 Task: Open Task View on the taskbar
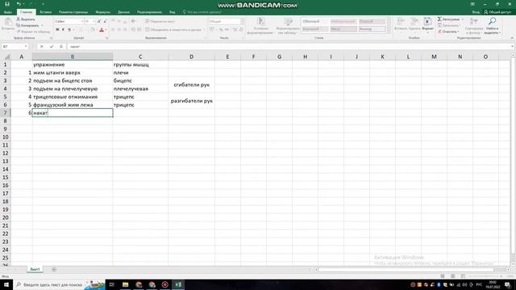click(112, 284)
